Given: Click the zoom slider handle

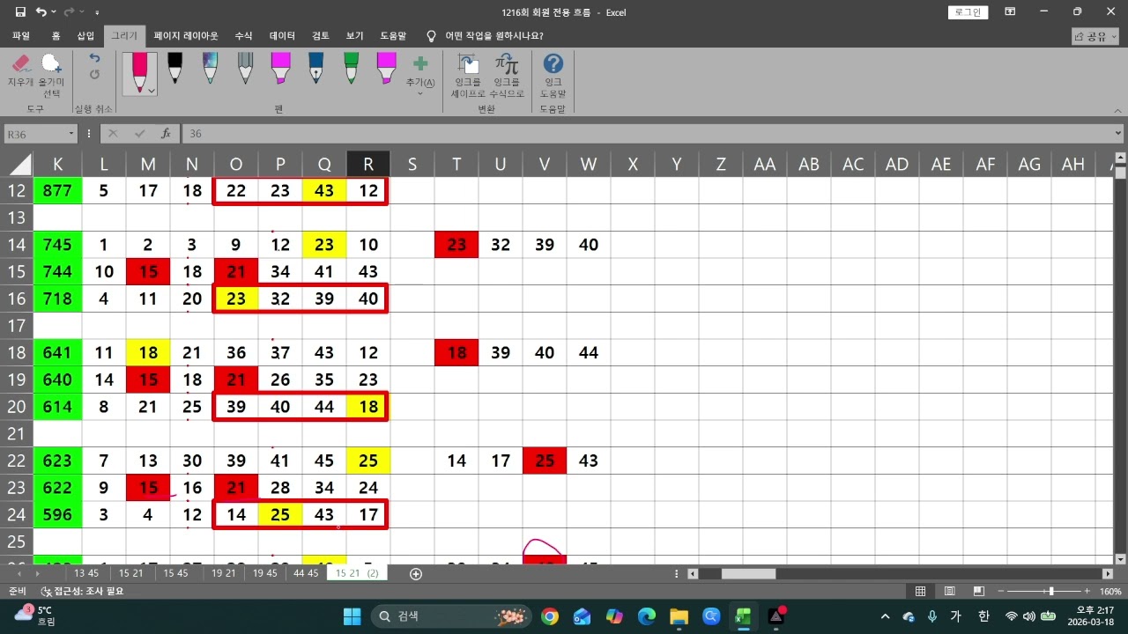Looking at the screenshot, I should (x=1050, y=592).
